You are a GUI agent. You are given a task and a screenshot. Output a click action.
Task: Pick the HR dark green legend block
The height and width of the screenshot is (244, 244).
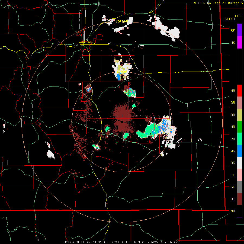(239, 127)
